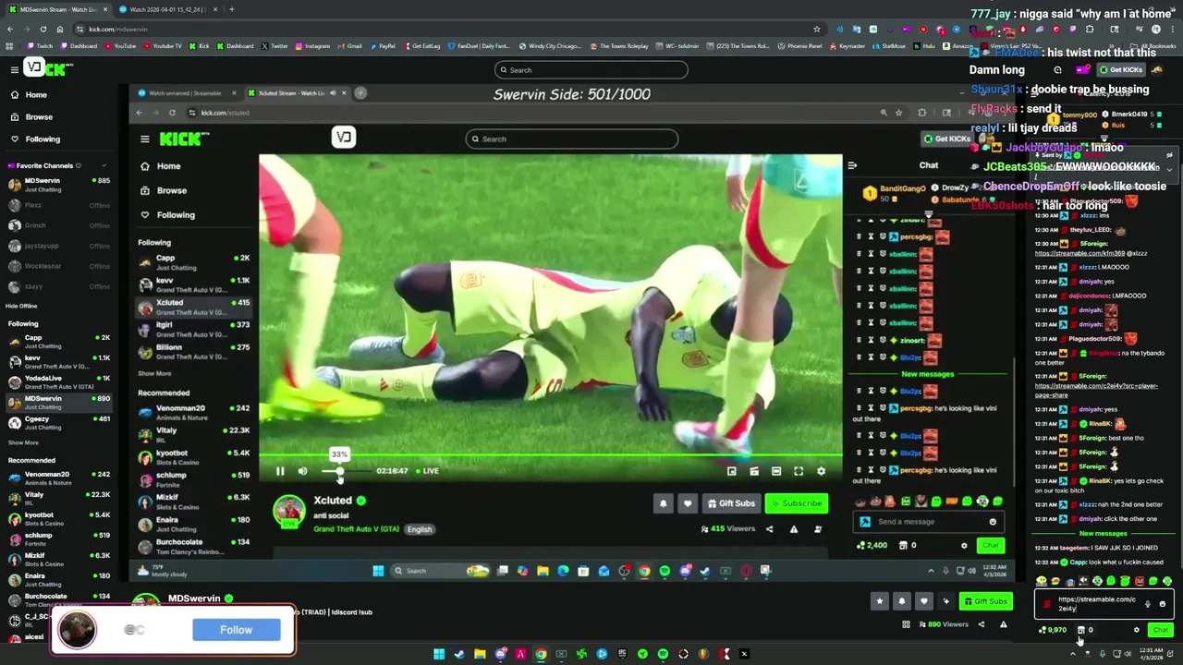Adjust the Xcluted player volume slider
1183x665 pixels.
point(347,471)
